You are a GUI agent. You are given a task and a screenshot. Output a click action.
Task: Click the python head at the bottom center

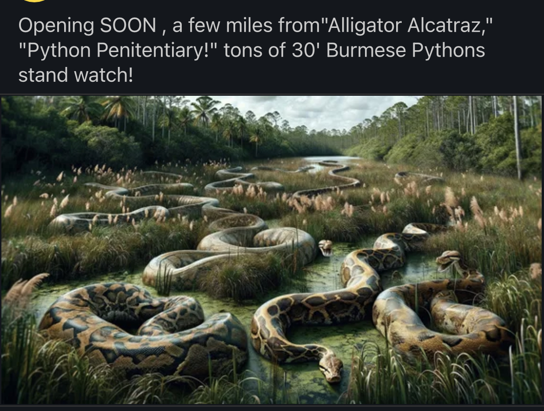pyautogui.click(x=331, y=371)
